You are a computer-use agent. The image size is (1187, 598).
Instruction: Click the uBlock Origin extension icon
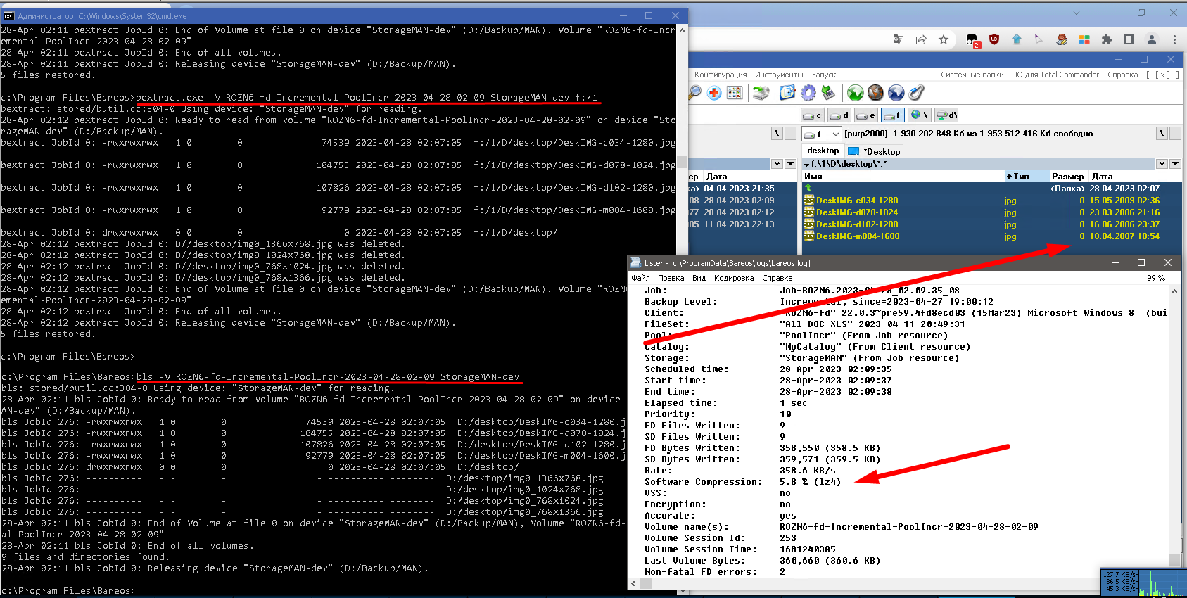[994, 39]
